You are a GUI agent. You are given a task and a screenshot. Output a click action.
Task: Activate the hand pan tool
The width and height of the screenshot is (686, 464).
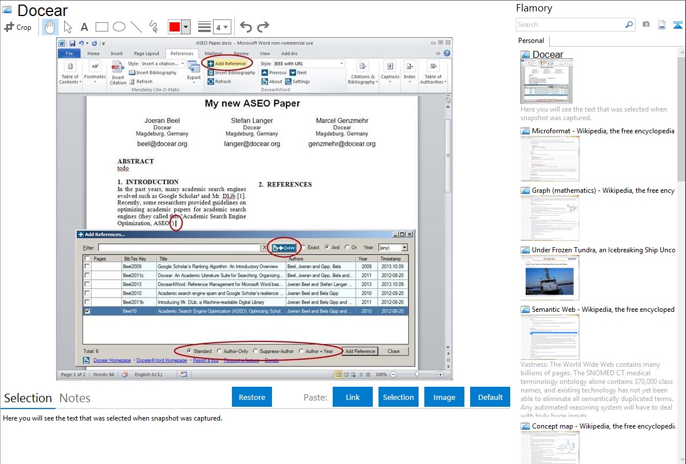pyautogui.click(x=50, y=27)
